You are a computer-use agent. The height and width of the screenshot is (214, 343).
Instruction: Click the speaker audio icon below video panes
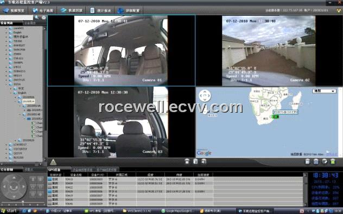point(204,161)
